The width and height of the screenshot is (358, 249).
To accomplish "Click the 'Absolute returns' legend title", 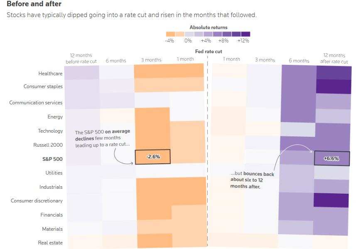I will tap(208, 27).
